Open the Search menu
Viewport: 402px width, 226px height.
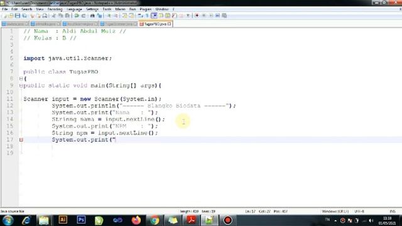[x=26, y=9]
